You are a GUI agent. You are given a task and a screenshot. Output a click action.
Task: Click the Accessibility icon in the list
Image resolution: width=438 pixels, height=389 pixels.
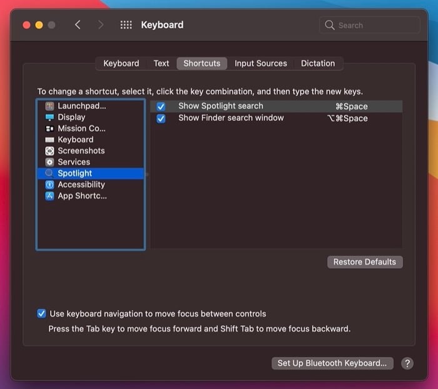click(x=49, y=184)
